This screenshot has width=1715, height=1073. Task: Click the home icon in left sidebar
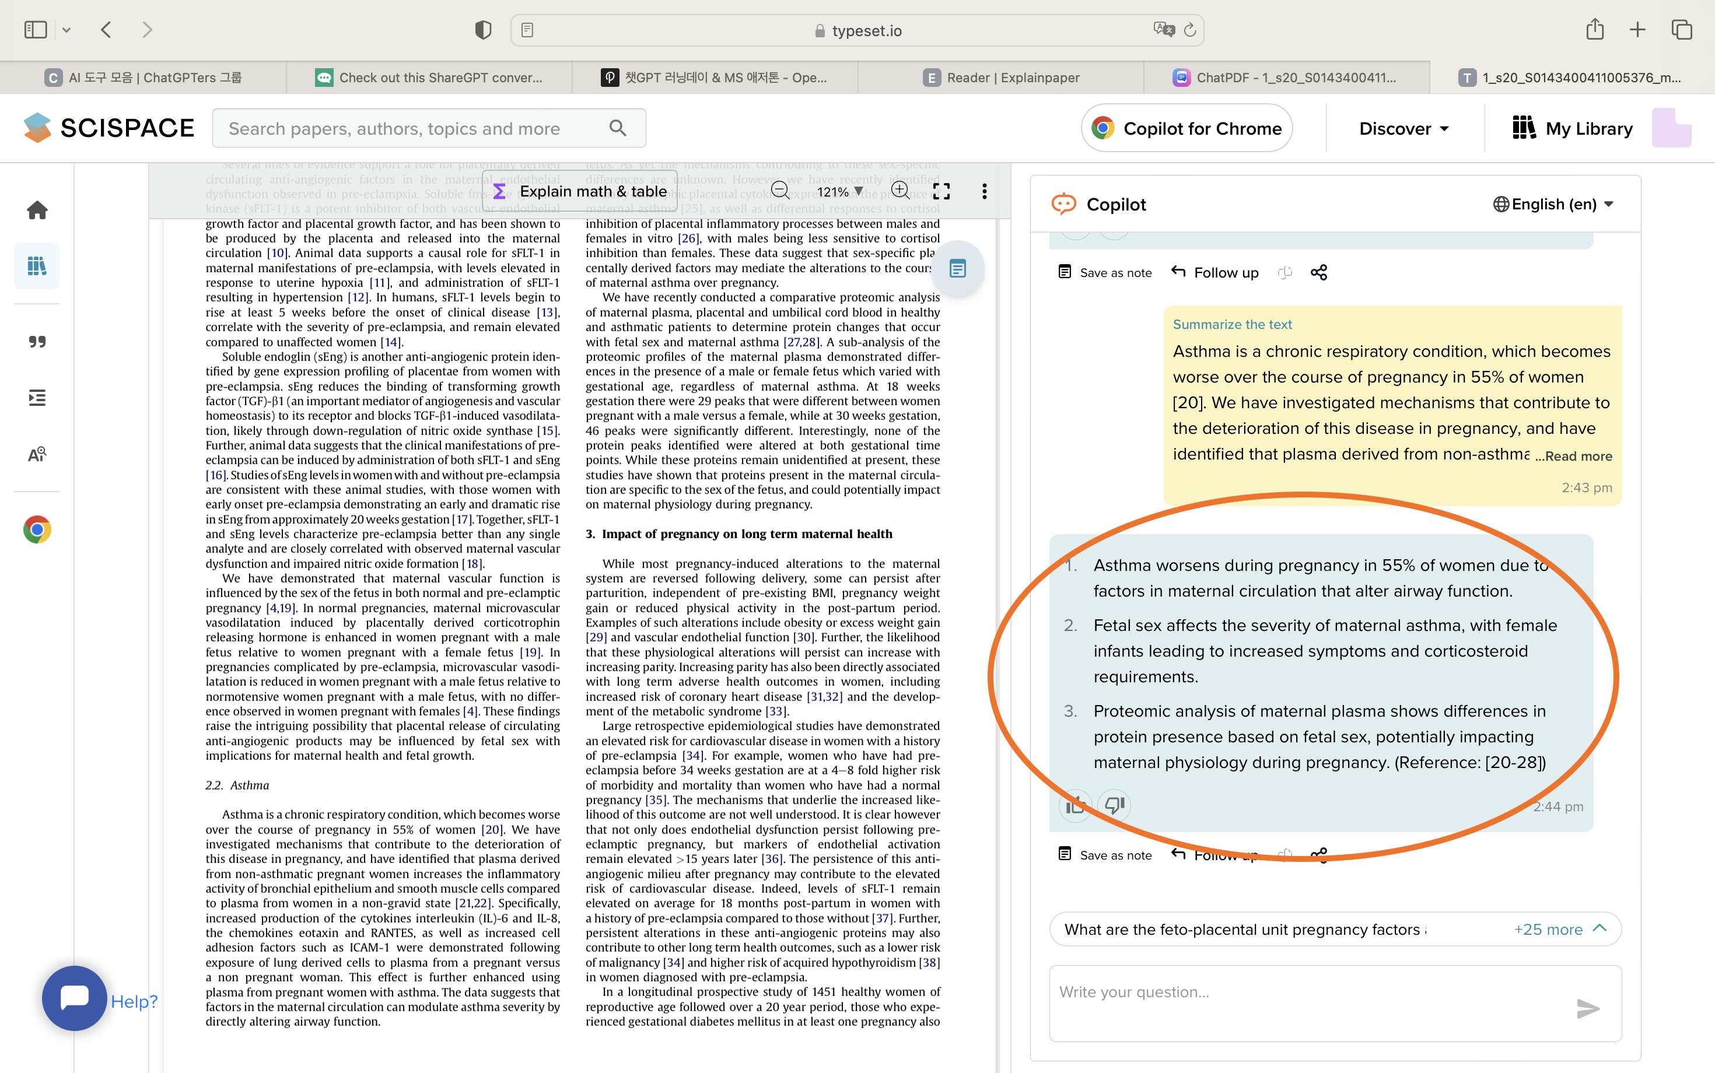coord(37,210)
